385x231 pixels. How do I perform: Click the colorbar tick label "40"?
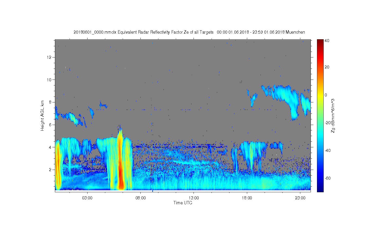327,41
